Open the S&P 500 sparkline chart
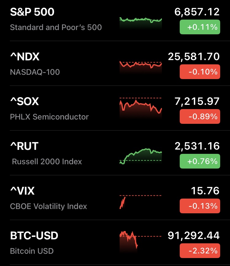The height and width of the screenshot is (266, 230). point(140,23)
